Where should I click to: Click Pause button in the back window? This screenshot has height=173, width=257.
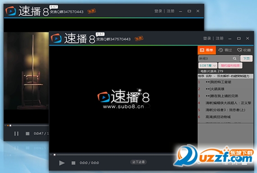16,134
